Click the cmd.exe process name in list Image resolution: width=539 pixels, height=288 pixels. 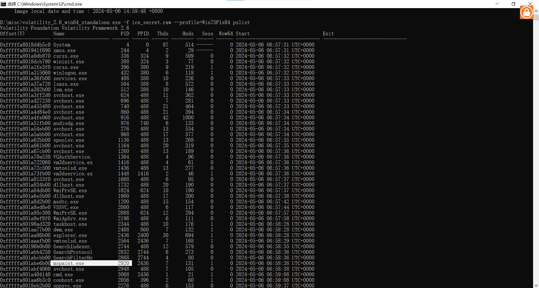pyautogui.click(x=63, y=275)
